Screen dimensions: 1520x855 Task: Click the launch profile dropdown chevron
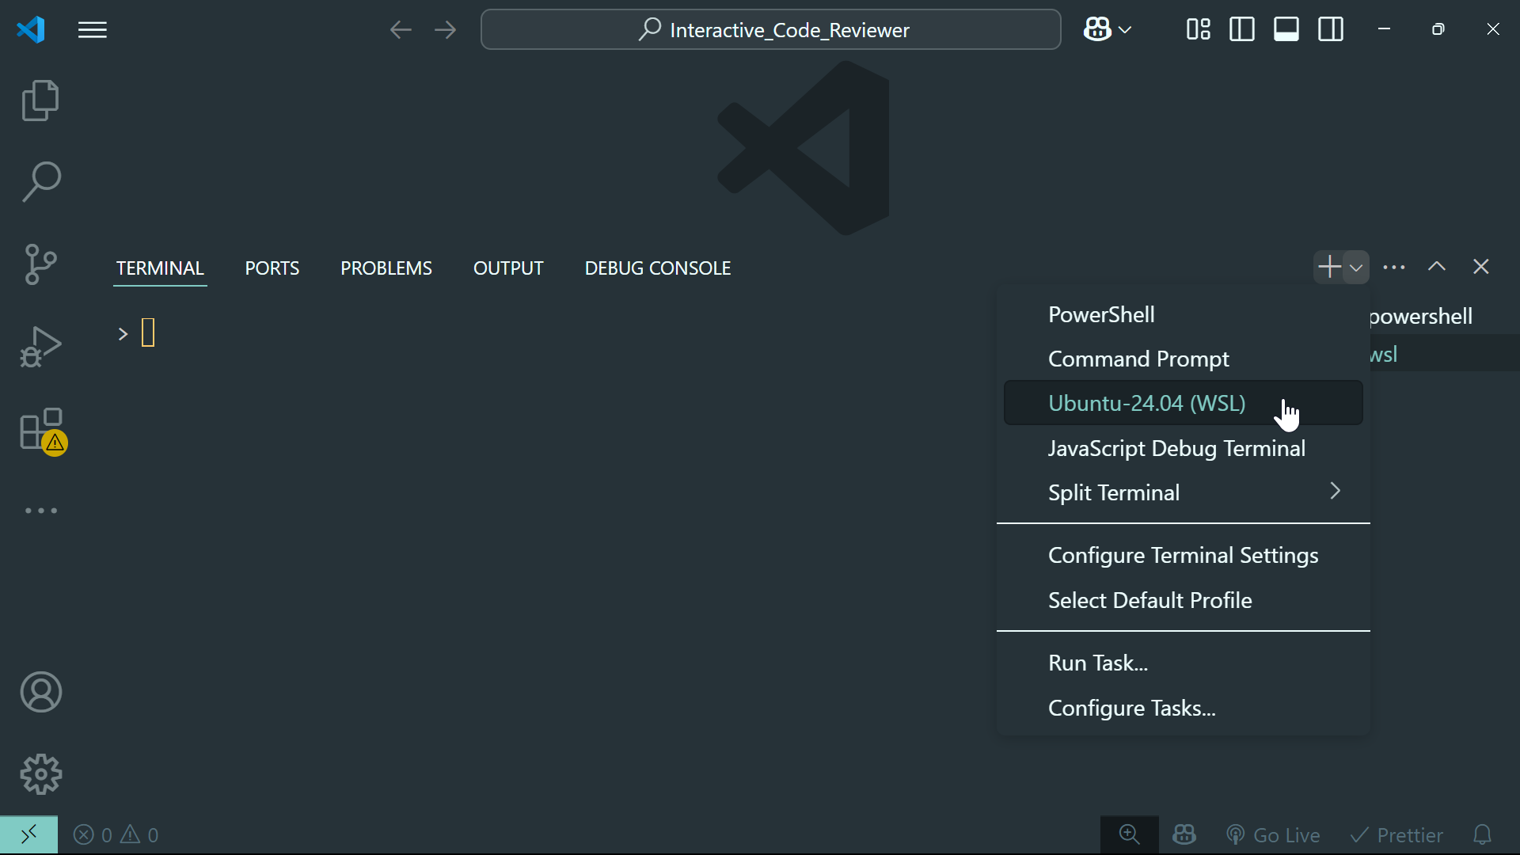[x=1356, y=268]
